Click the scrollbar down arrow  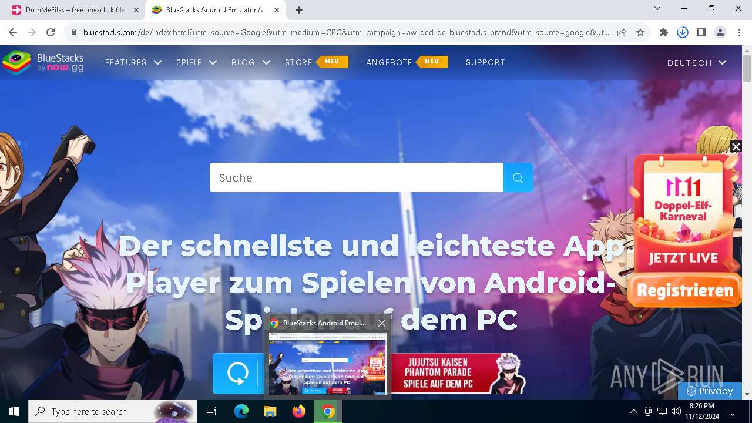(x=747, y=394)
